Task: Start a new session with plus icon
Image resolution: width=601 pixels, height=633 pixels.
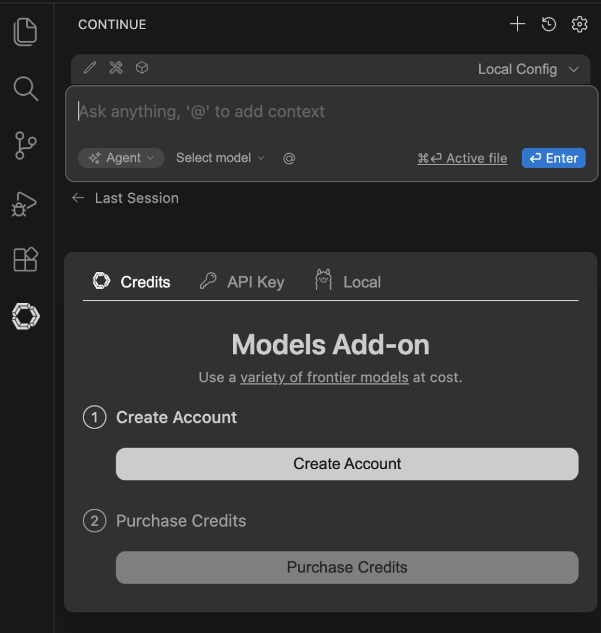Action: click(x=517, y=24)
